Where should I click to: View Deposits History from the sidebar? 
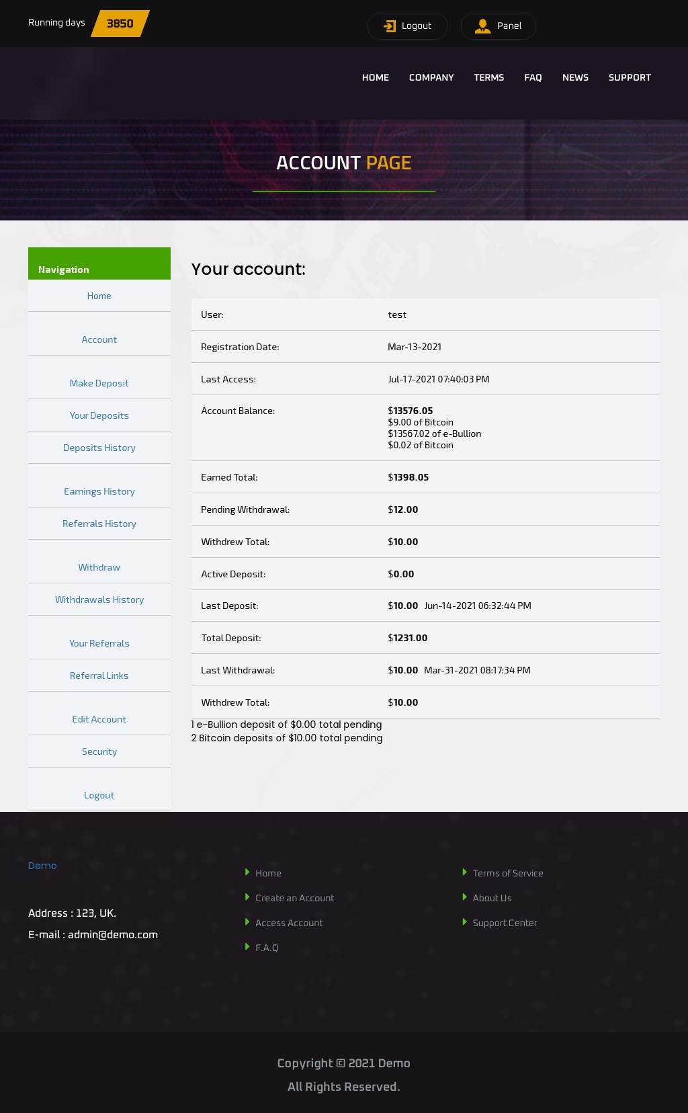99,448
